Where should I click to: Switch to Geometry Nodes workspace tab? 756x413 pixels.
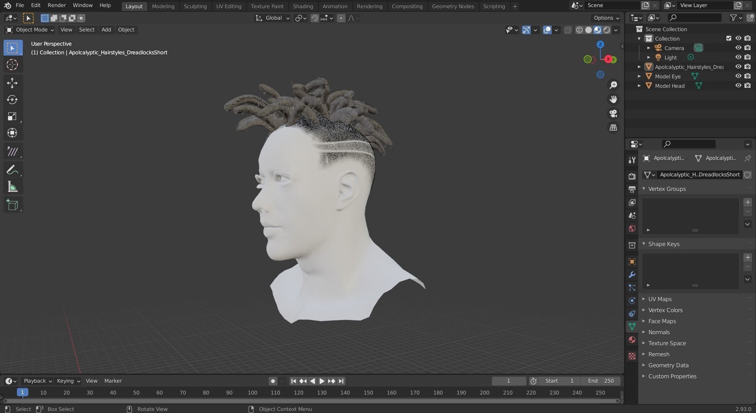(x=453, y=6)
